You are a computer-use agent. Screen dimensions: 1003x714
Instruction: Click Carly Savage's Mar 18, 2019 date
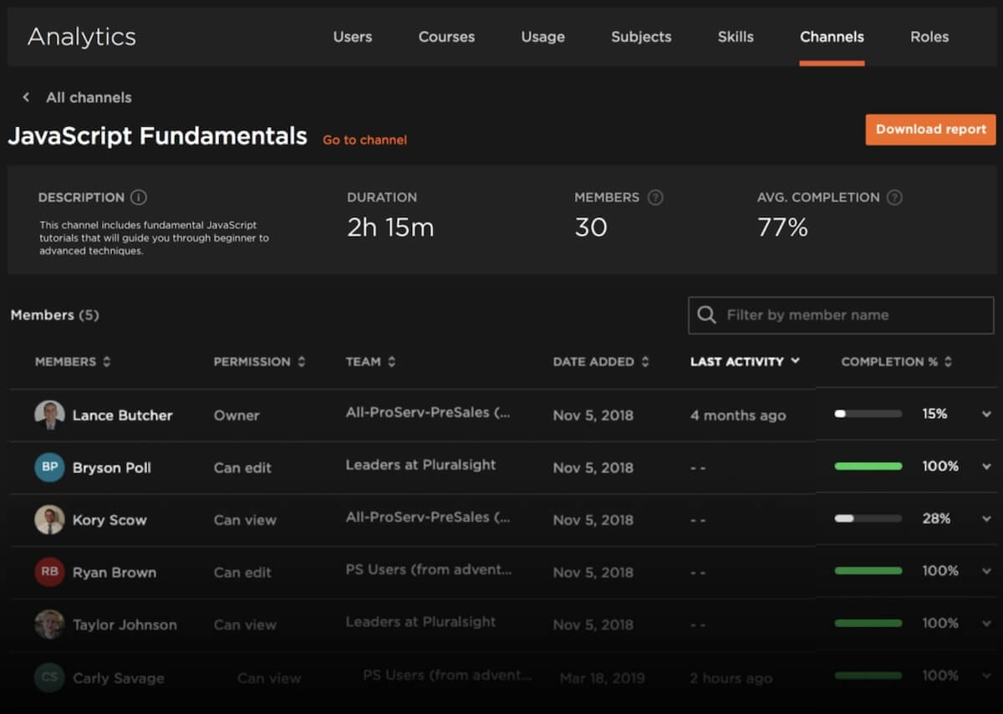tap(602, 678)
